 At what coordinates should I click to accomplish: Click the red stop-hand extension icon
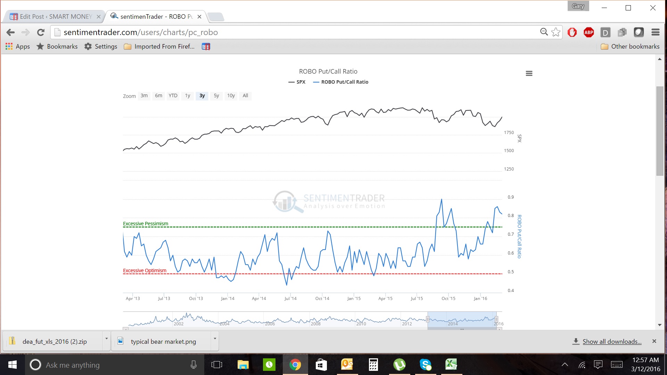point(572,32)
